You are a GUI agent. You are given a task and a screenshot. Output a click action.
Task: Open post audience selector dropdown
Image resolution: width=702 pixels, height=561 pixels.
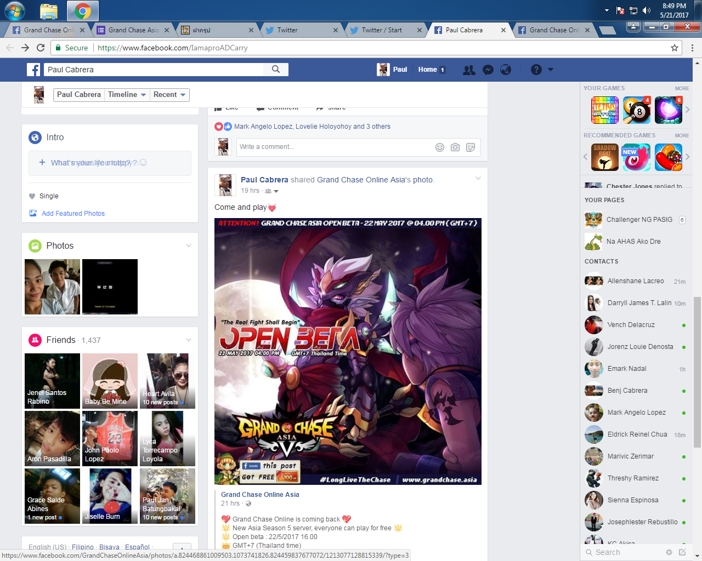tap(272, 191)
